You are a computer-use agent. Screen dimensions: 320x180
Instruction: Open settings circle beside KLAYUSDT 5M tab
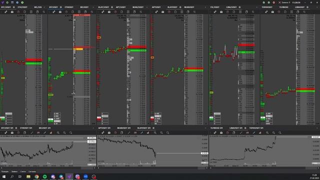pos(153,128)
